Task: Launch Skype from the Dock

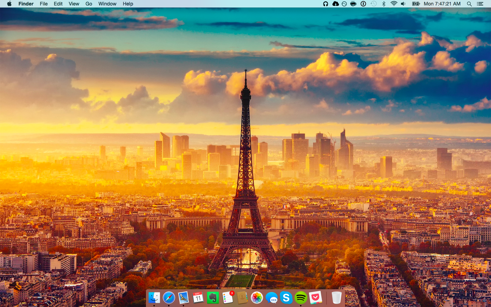Action: coord(286,298)
